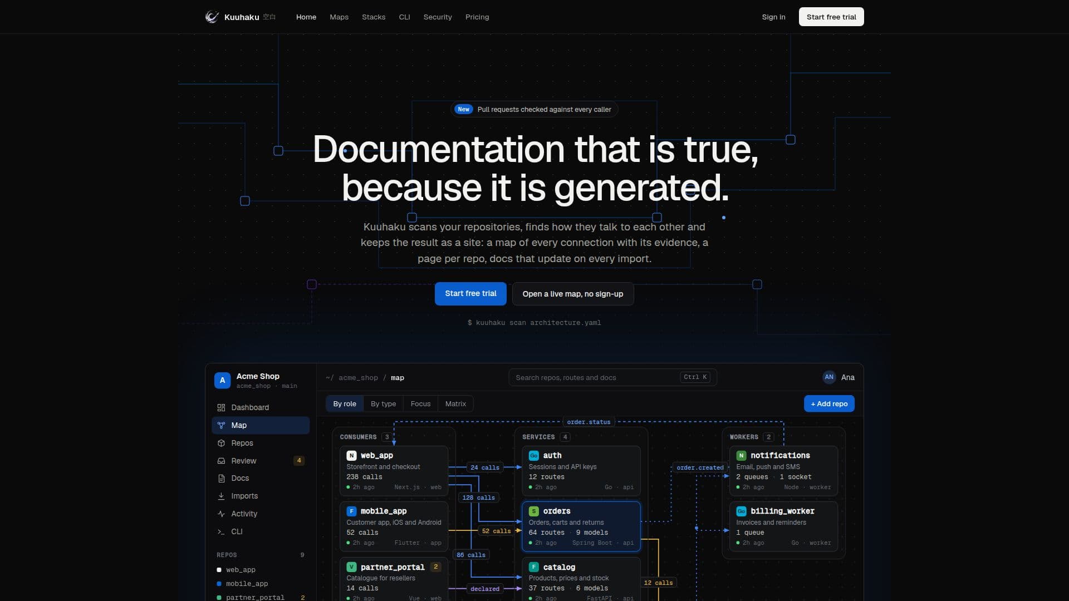The height and width of the screenshot is (601, 1069).
Task: Focus the Search repos, routes and docs field
Action: click(x=612, y=377)
